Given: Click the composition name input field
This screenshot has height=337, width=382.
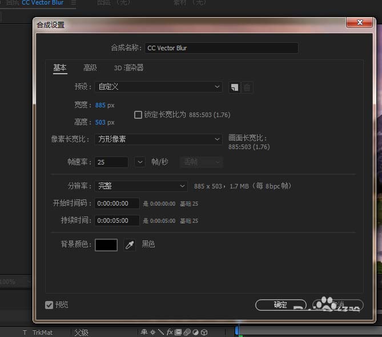Looking at the screenshot, I should [221, 48].
